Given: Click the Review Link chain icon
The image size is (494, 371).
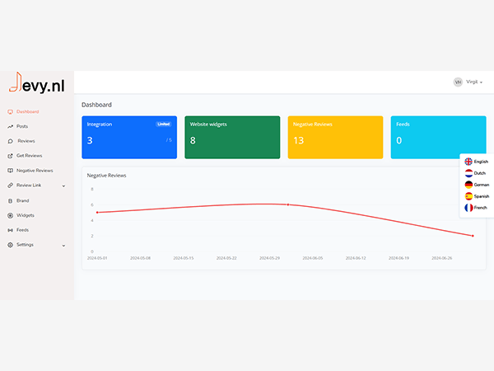Looking at the screenshot, I should click(11, 185).
